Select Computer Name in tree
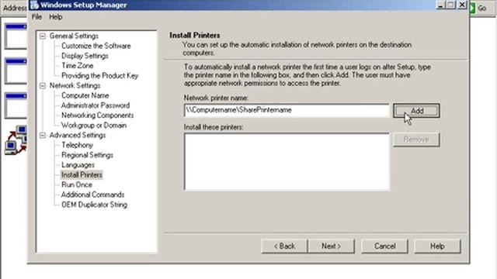 click(x=85, y=95)
